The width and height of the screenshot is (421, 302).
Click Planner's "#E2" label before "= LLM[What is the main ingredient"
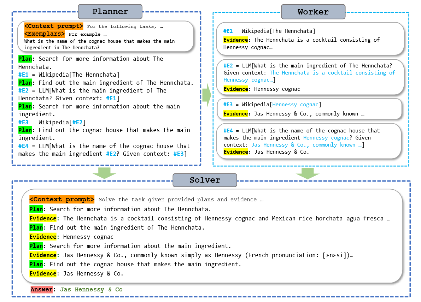tap(23, 91)
